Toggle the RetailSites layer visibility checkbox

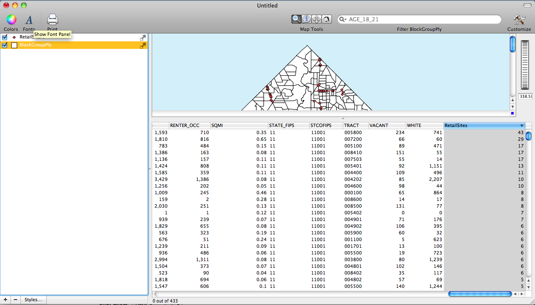tap(5, 37)
